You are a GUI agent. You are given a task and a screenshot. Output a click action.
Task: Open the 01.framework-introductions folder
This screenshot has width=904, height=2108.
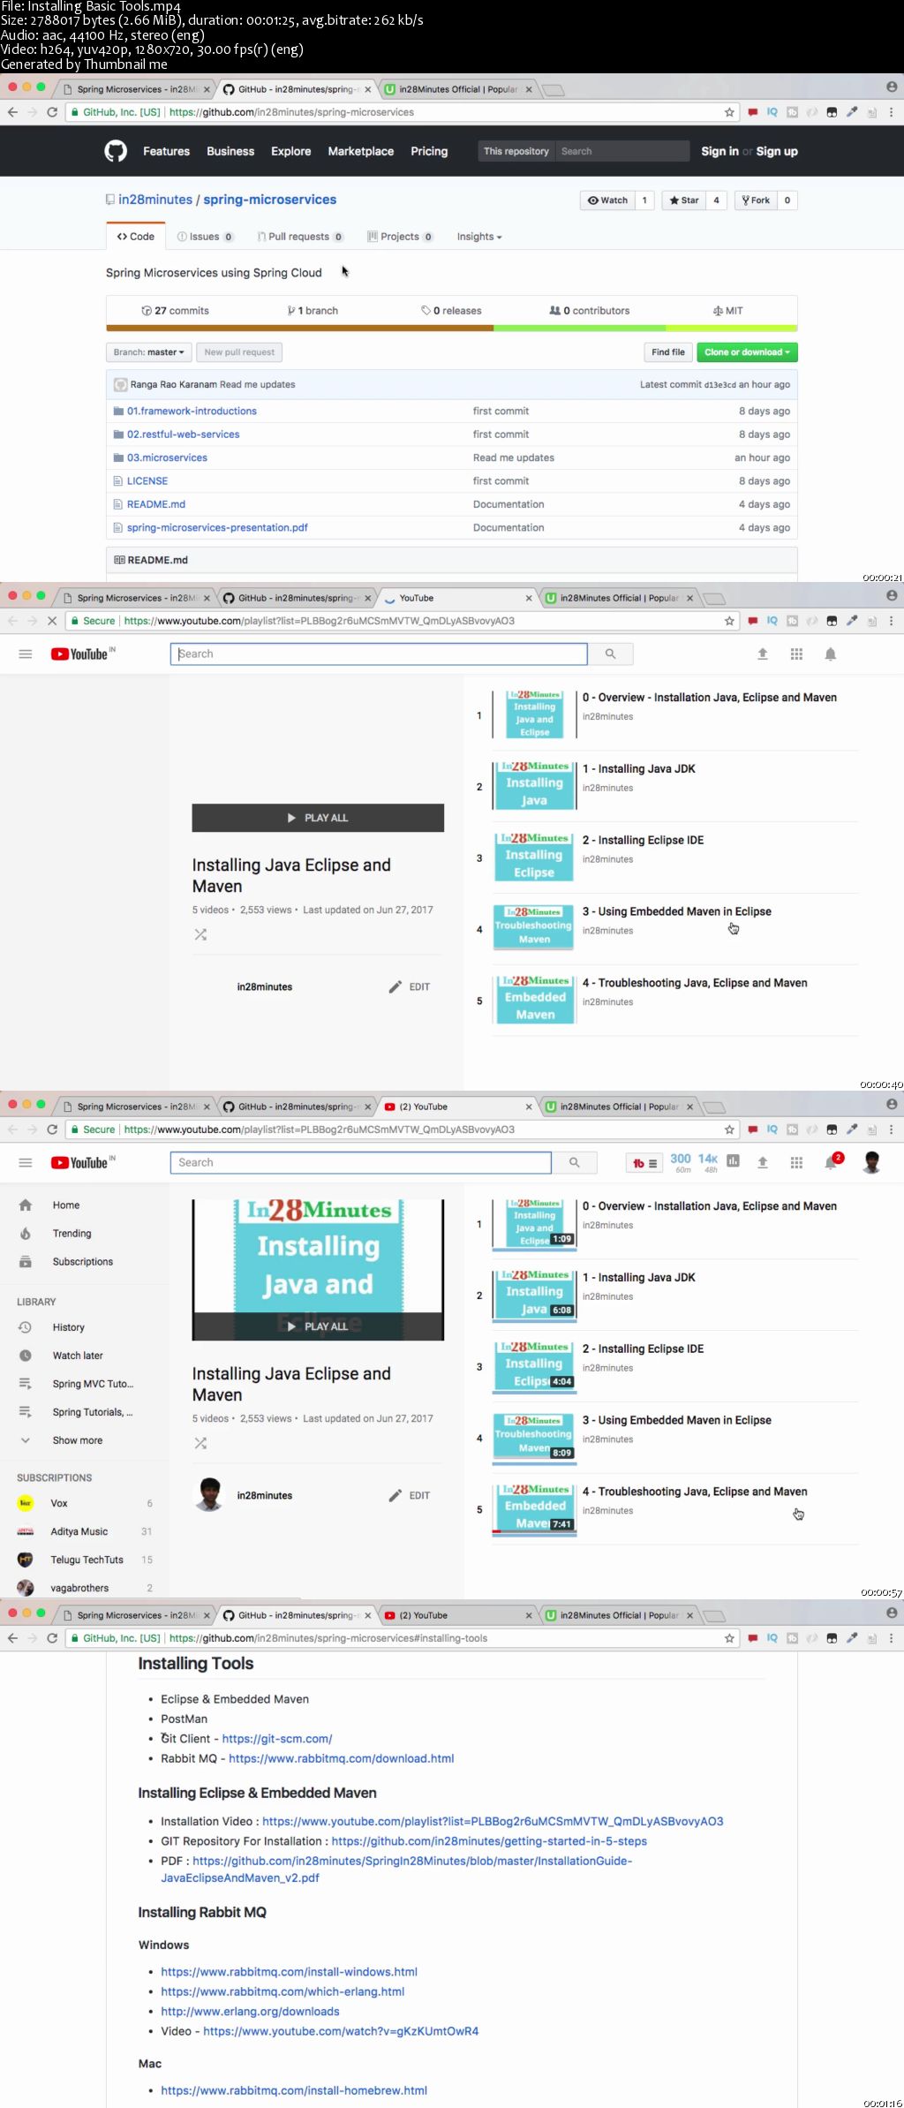tap(192, 411)
